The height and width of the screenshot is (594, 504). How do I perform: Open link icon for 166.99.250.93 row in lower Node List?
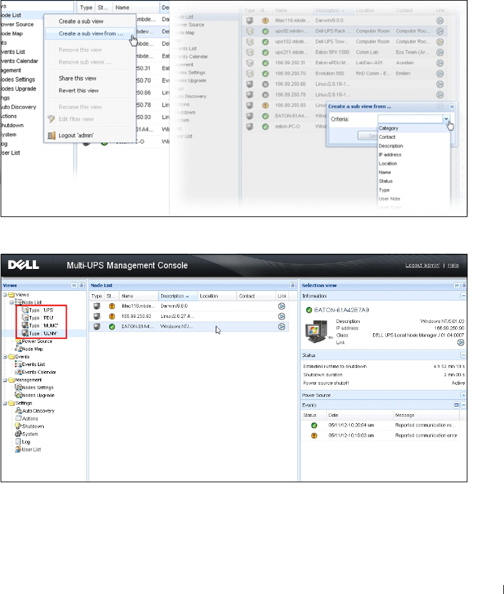coord(281,317)
